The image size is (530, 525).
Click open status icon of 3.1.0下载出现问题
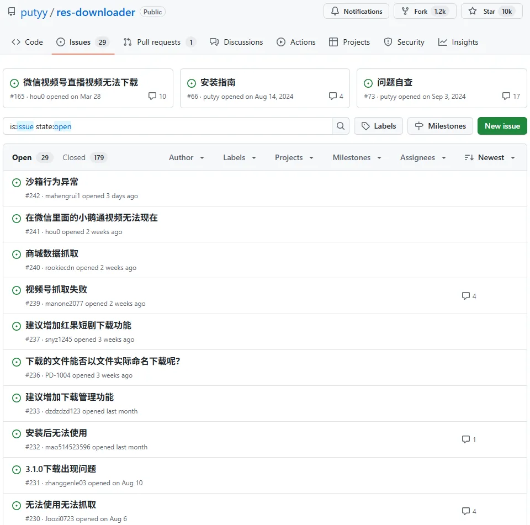[17, 470]
